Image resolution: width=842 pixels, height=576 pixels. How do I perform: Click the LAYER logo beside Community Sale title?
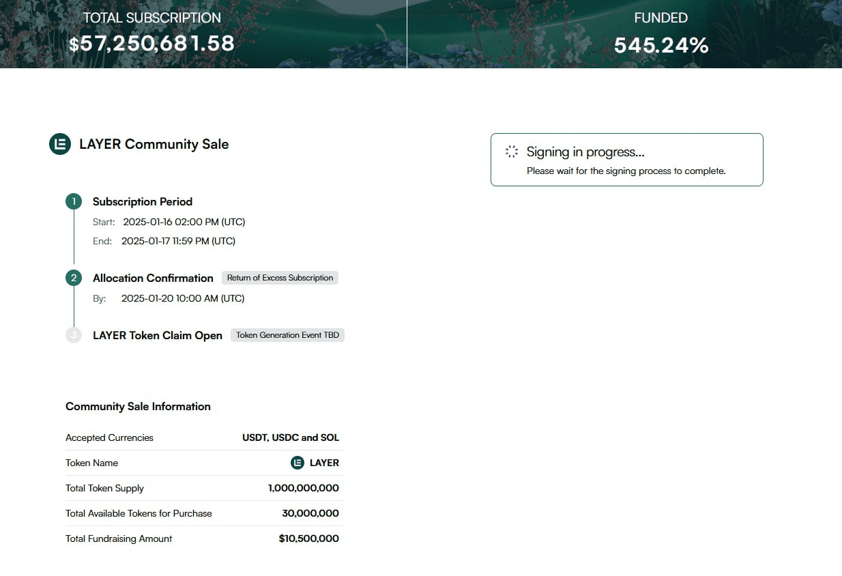pyautogui.click(x=60, y=144)
